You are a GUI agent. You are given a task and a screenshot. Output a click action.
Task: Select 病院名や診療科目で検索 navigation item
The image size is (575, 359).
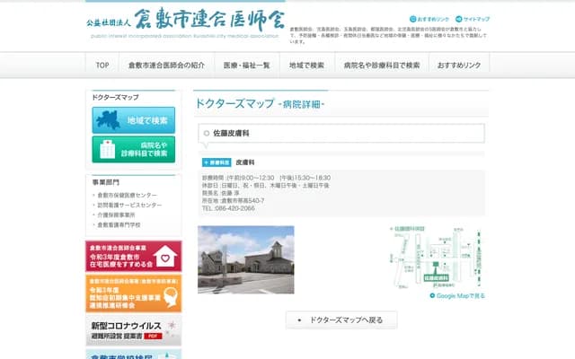click(x=381, y=66)
